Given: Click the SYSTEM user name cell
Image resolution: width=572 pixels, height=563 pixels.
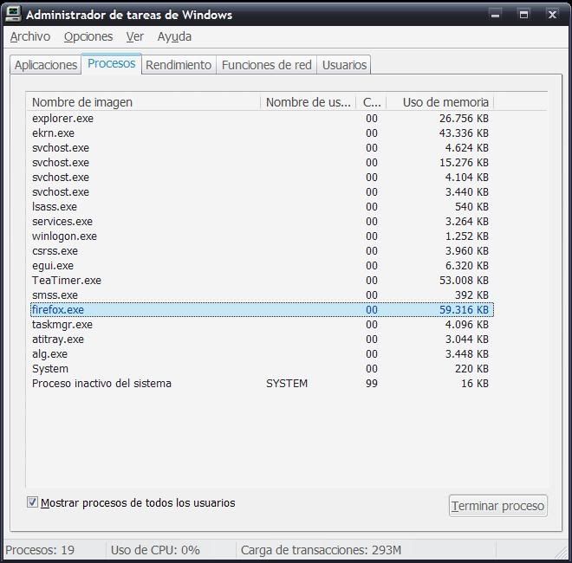Looking at the screenshot, I should click(287, 384).
